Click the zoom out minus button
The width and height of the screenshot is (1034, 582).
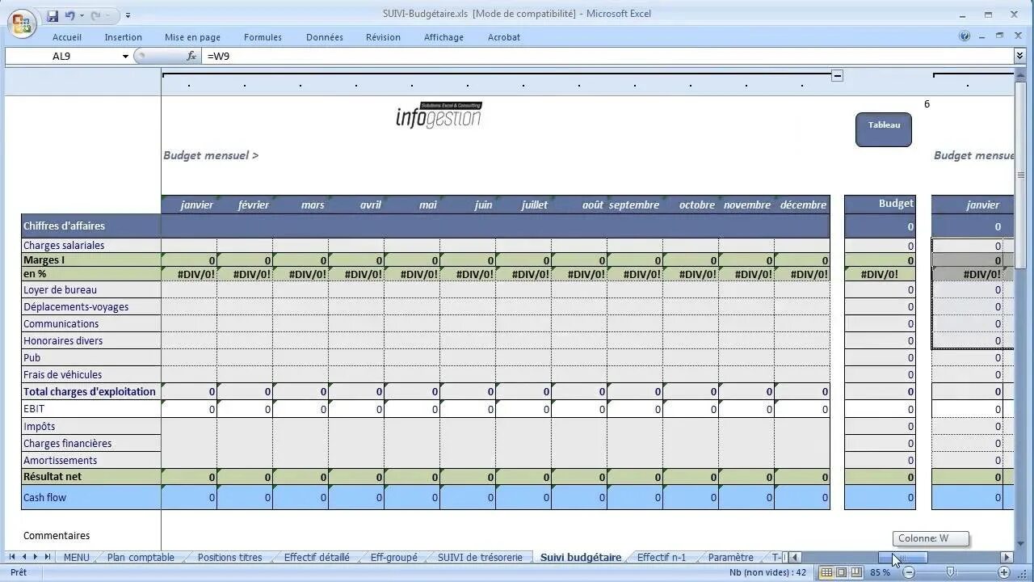(909, 572)
